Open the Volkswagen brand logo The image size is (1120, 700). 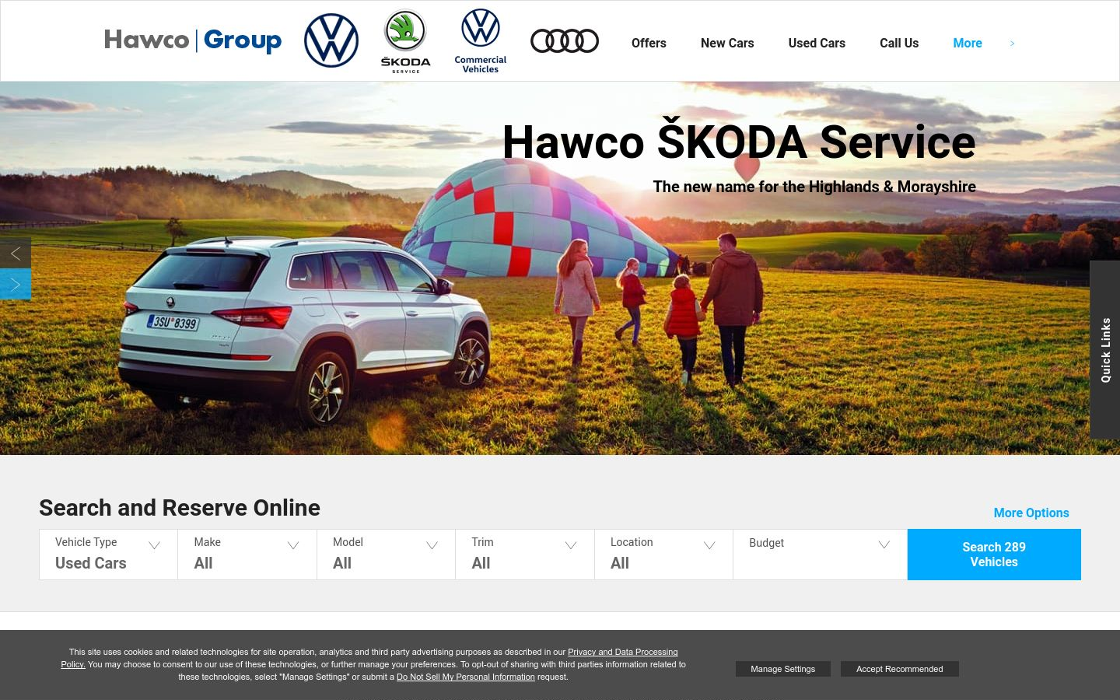pos(331,40)
